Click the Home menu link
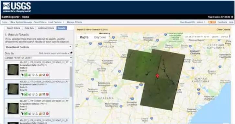The height and width of the screenshot is (124, 235). click(5, 22)
